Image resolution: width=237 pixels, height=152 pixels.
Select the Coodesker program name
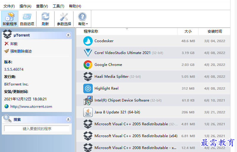[104, 41]
